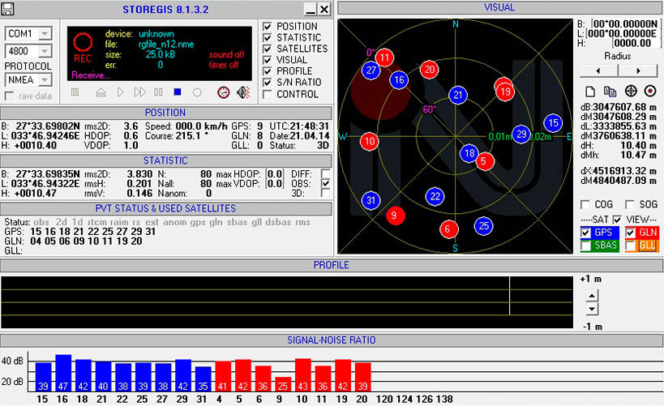664x406 pixels.
Task: Click the round record button in toolbar
Action: coord(197,92)
